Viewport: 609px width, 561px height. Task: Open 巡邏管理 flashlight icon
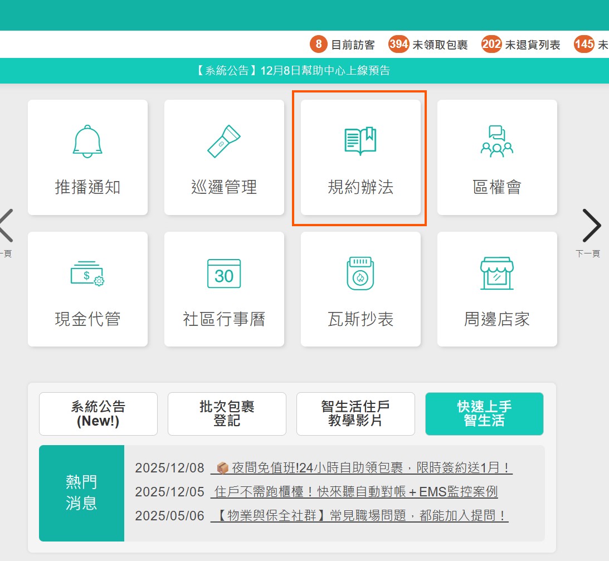click(224, 142)
